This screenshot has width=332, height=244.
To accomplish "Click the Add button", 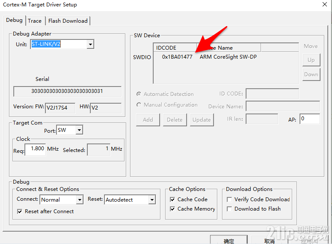I will 148,120.
